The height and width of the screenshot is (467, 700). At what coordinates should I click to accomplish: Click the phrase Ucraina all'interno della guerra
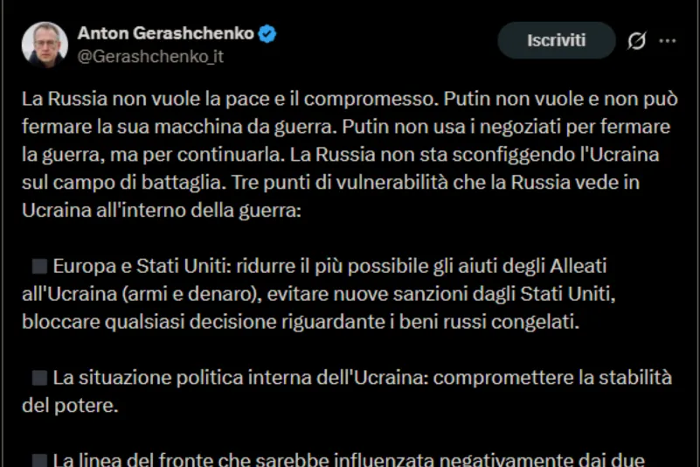tap(161, 211)
